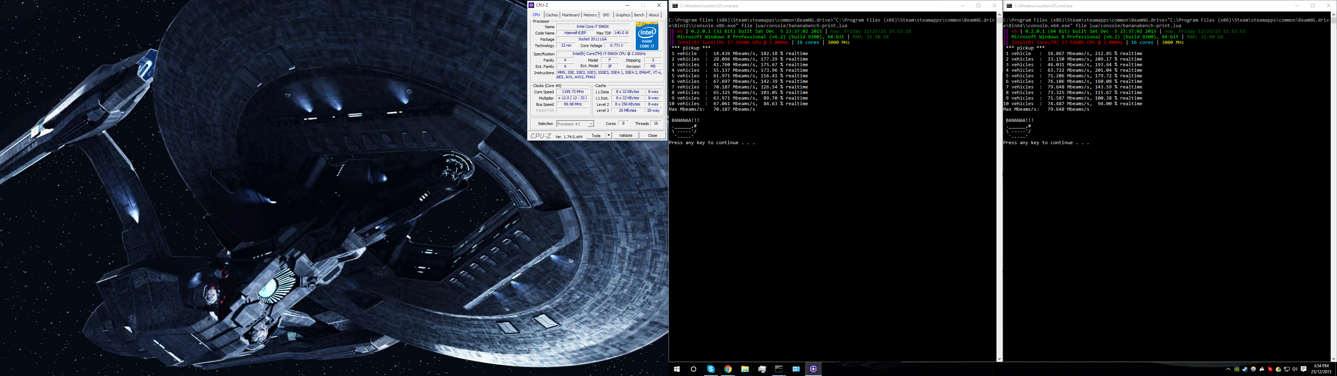Click the blue taskbar icon left of CPU-Z
Screen dimensions: 1337x376
(796, 369)
